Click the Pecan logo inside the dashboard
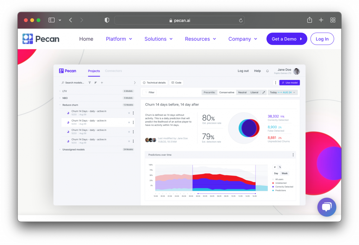Viewport: 359px width, 245px height. pos(67,71)
